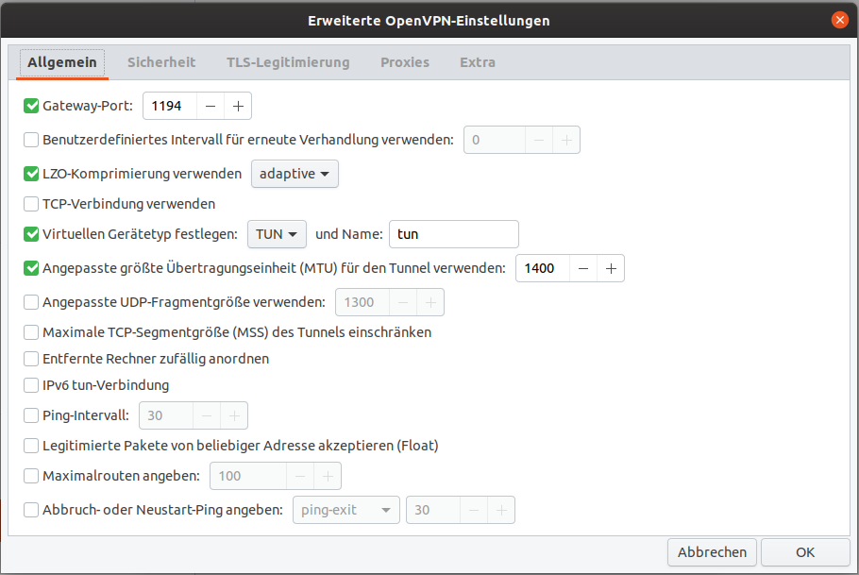859x575 pixels.
Task: Open the adaptive LZO compression dropdown
Action: click(295, 174)
